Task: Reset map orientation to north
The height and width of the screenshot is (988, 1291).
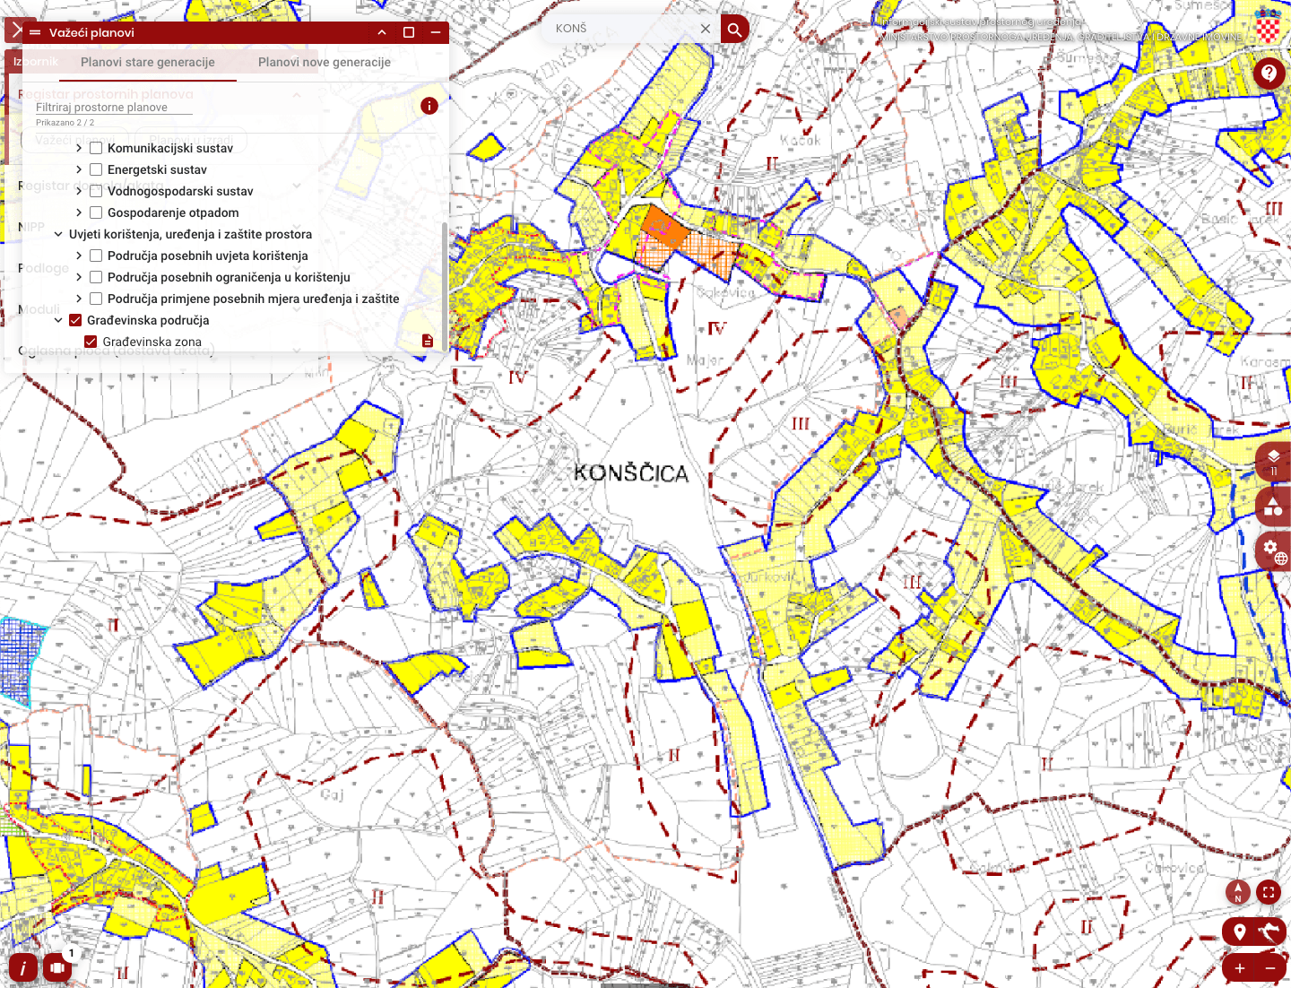Action: tap(1238, 892)
